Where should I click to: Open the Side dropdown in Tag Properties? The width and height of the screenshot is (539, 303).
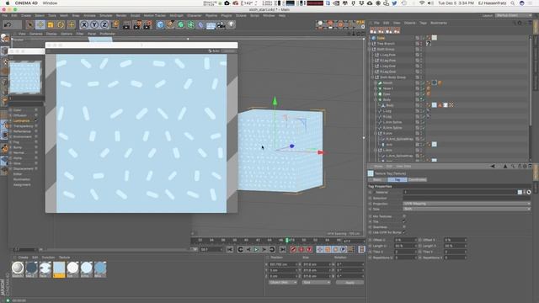click(x=467, y=209)
